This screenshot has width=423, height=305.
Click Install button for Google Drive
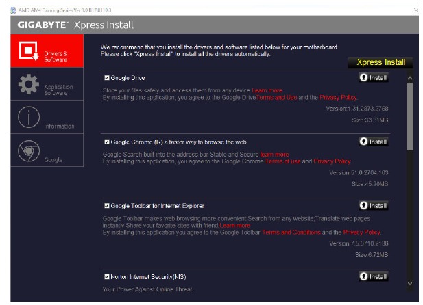coord(373,78)
